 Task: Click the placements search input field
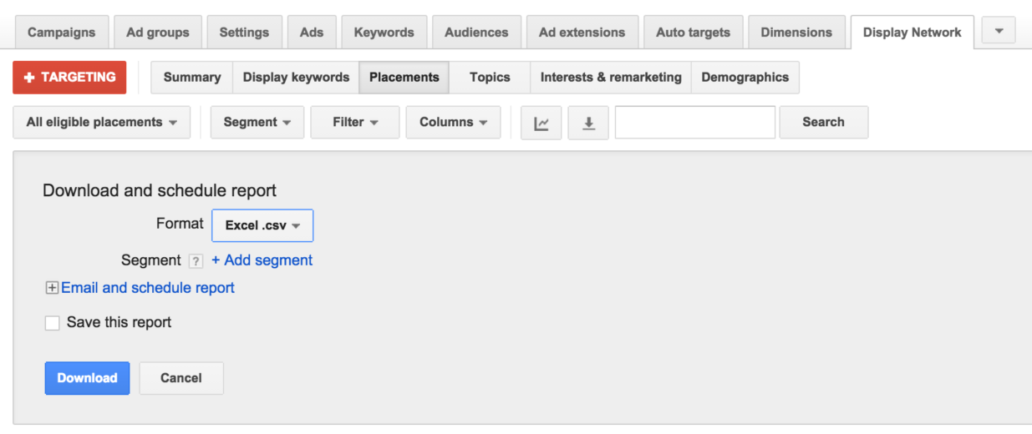click(x=695, y=122)
